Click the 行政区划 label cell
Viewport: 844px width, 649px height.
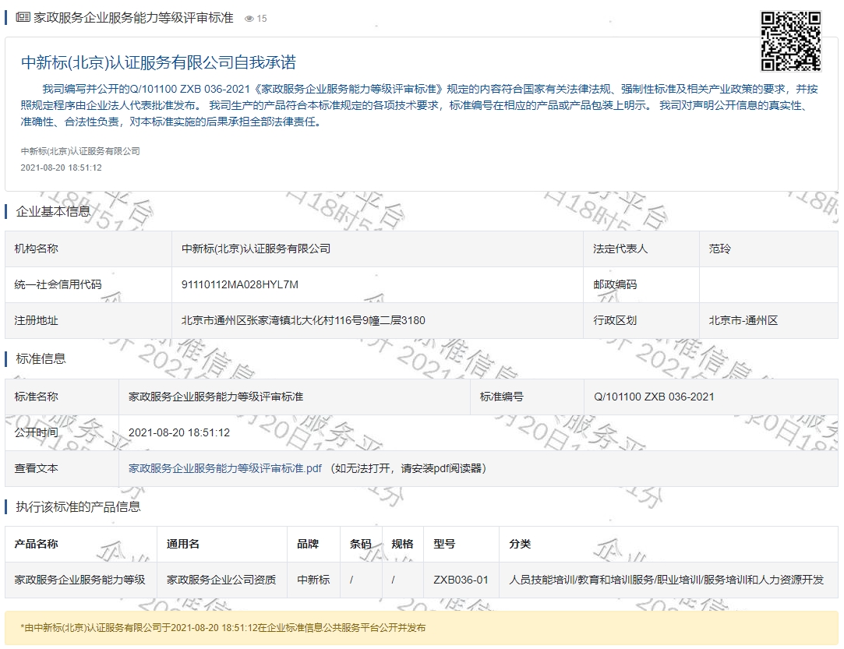tap(641, 321)
